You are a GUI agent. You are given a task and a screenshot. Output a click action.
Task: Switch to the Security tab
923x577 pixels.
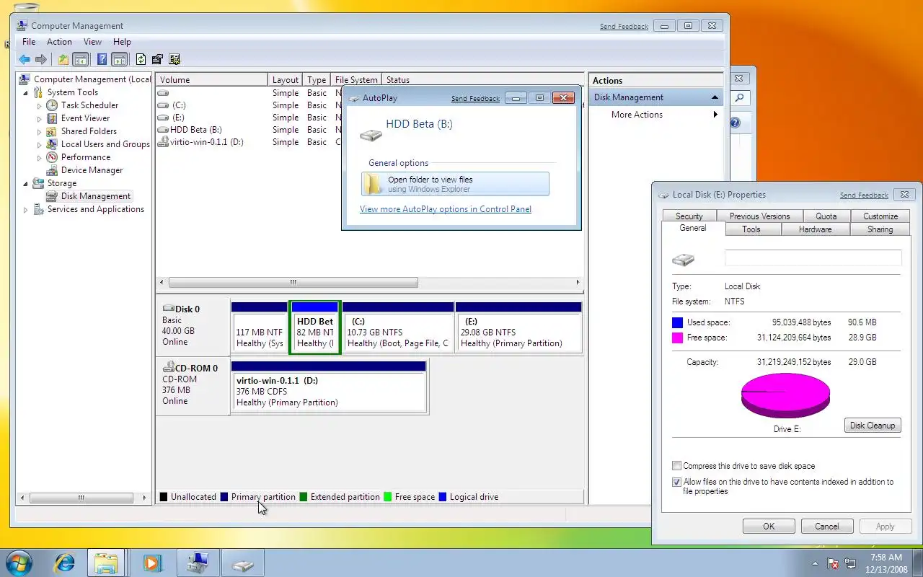pos(689,216)
